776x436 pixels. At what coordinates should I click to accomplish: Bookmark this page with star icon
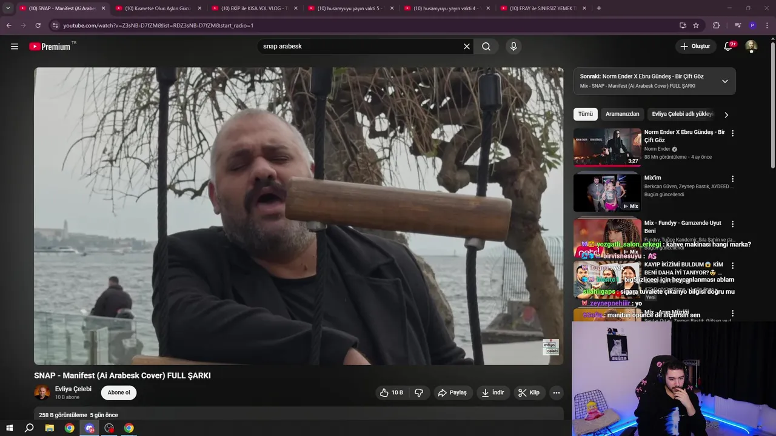pyautogui.click(x=696, y=25)
